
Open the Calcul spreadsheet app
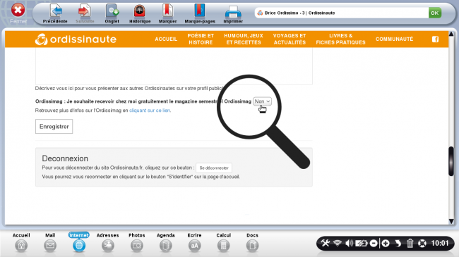(x=224, y=242)
